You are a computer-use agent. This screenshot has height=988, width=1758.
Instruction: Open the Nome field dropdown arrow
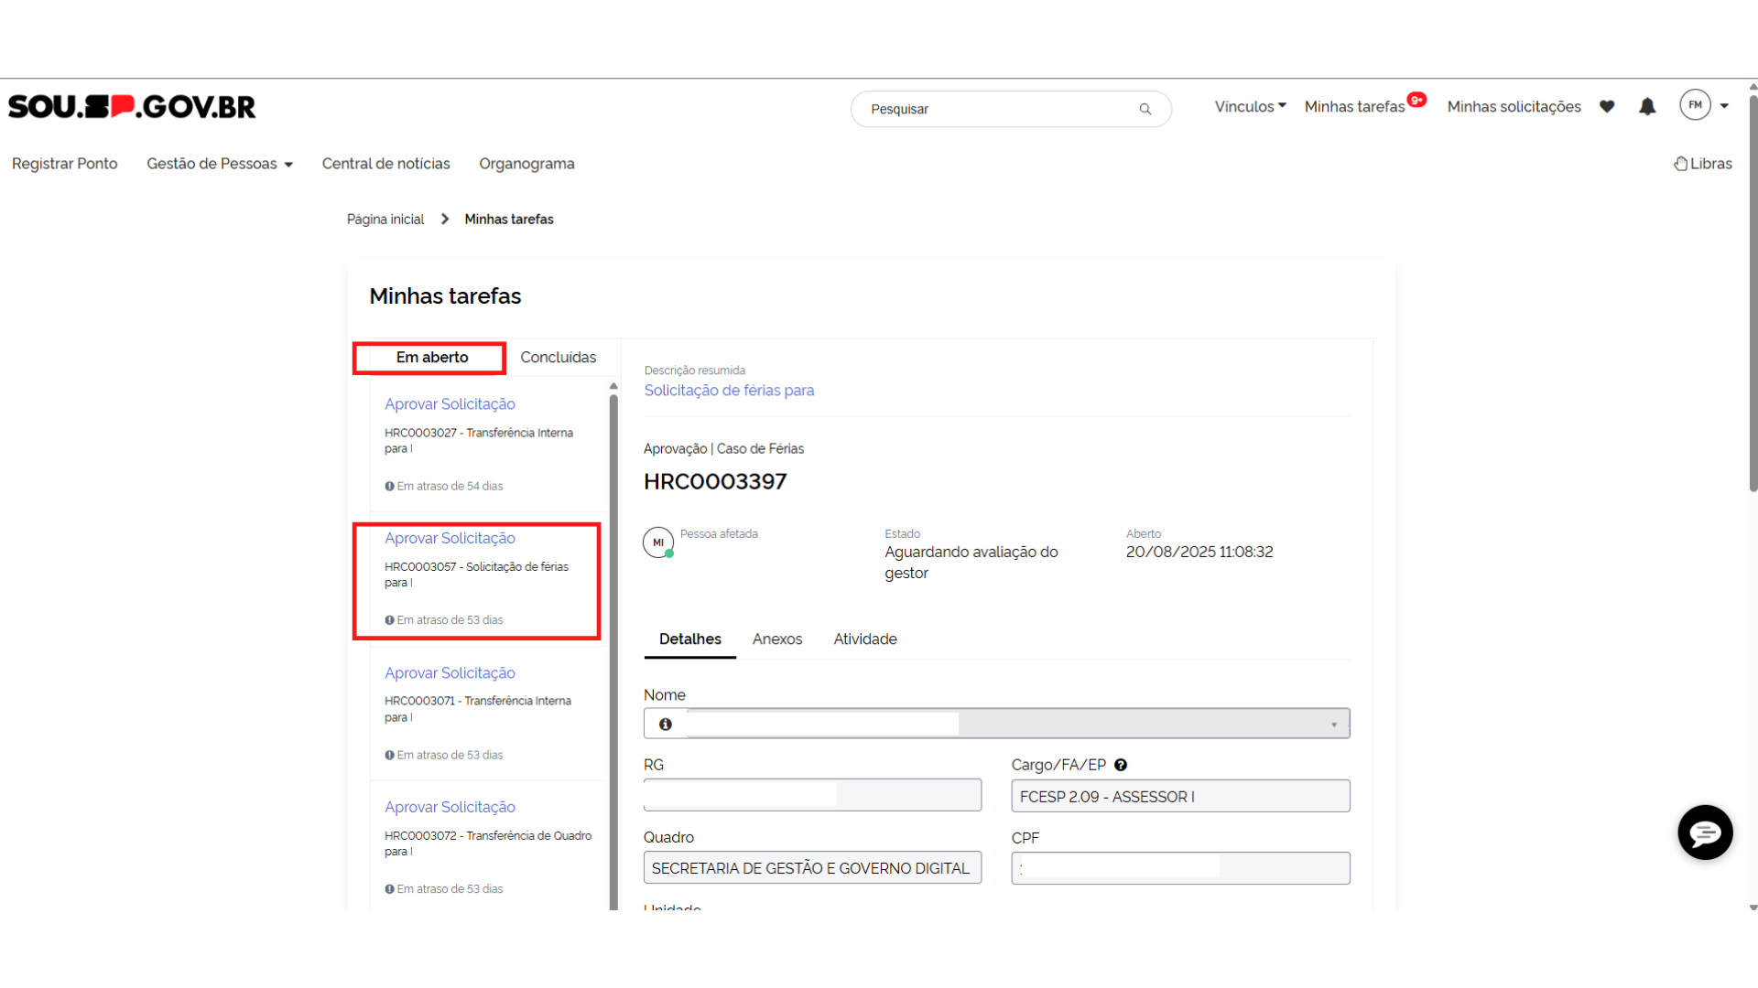click(x=1334, y=725)
